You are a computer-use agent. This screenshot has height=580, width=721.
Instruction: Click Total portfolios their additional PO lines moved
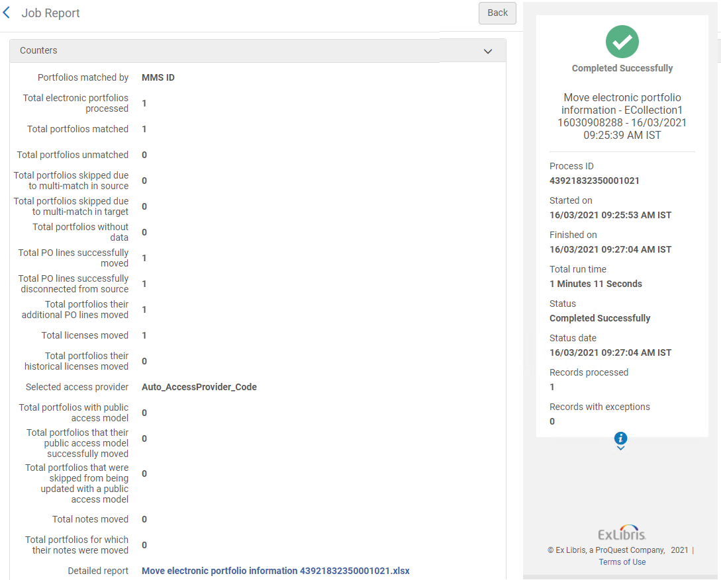click(75, 310)
